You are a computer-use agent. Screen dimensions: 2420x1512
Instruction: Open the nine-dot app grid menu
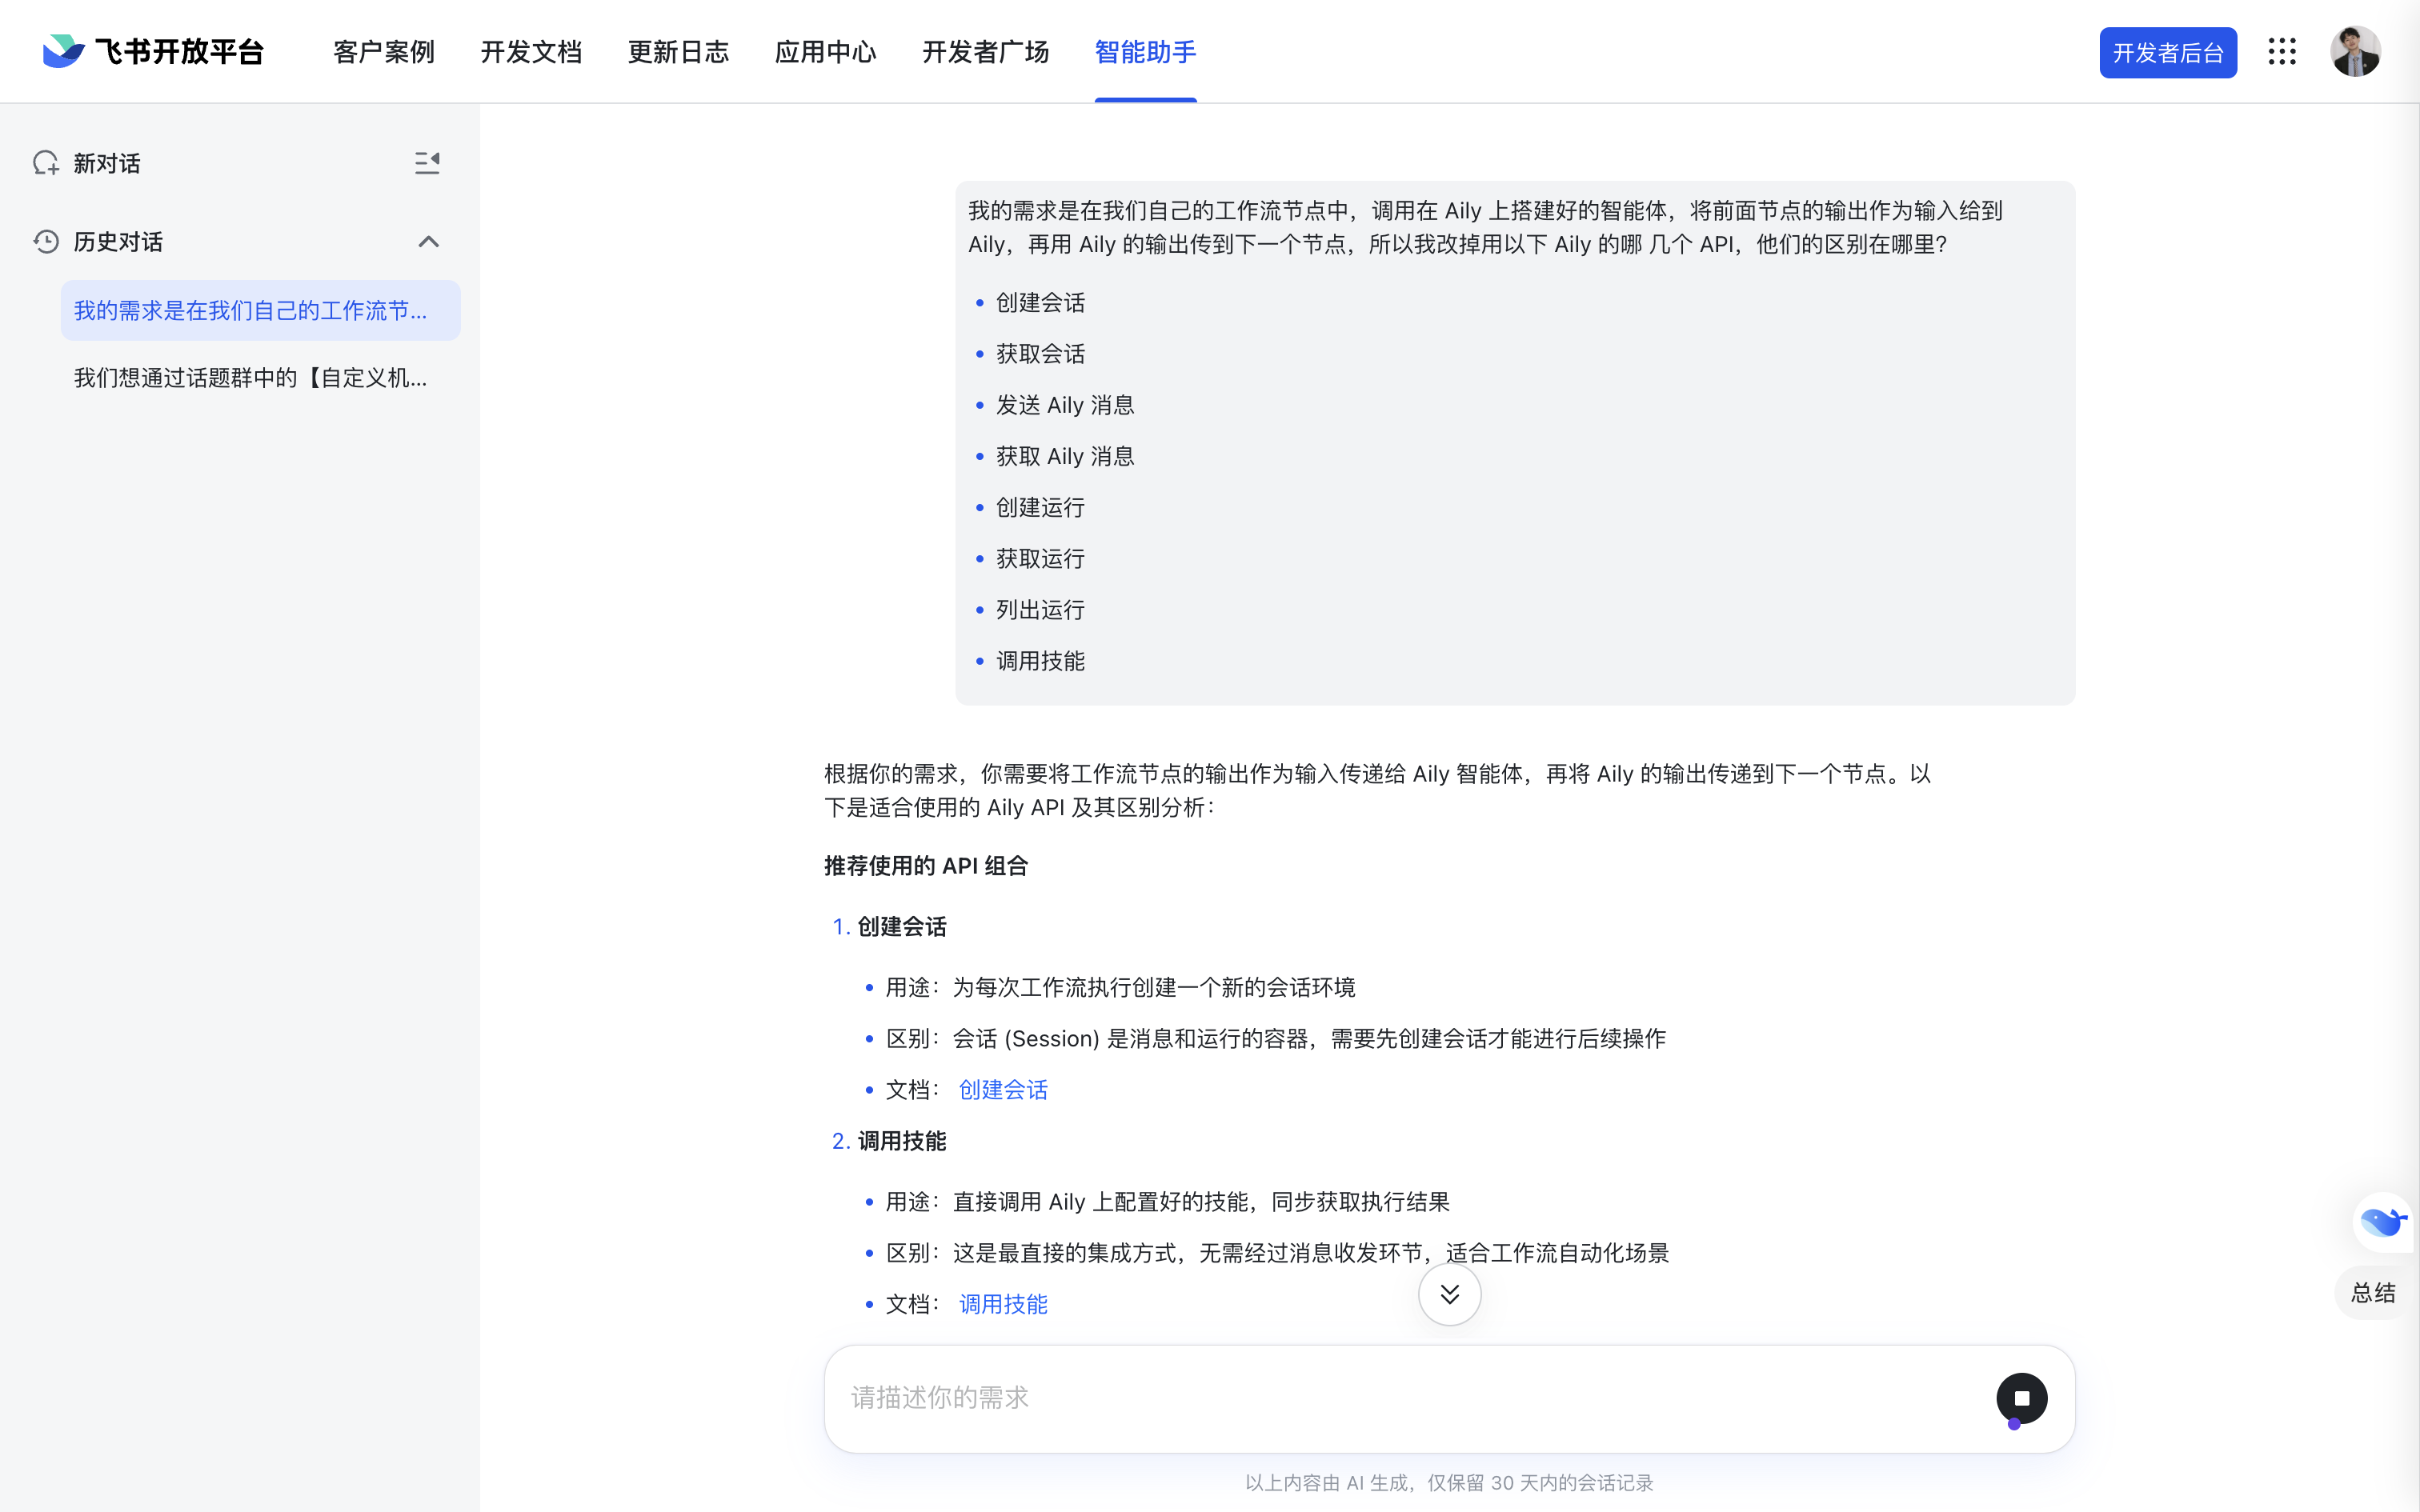(2281, 52)
